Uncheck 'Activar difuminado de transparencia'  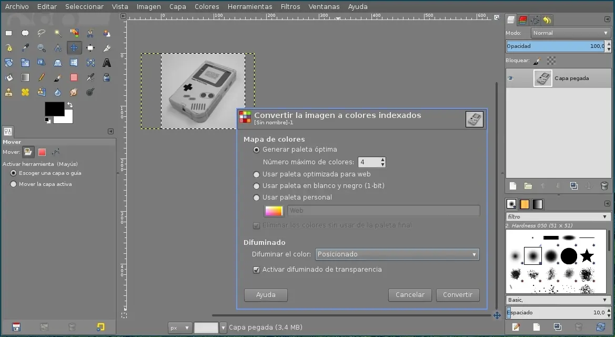[257, 270]
